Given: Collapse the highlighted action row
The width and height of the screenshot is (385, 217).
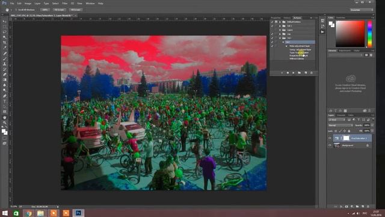Looking at the screenshot, I should (283, 42).
